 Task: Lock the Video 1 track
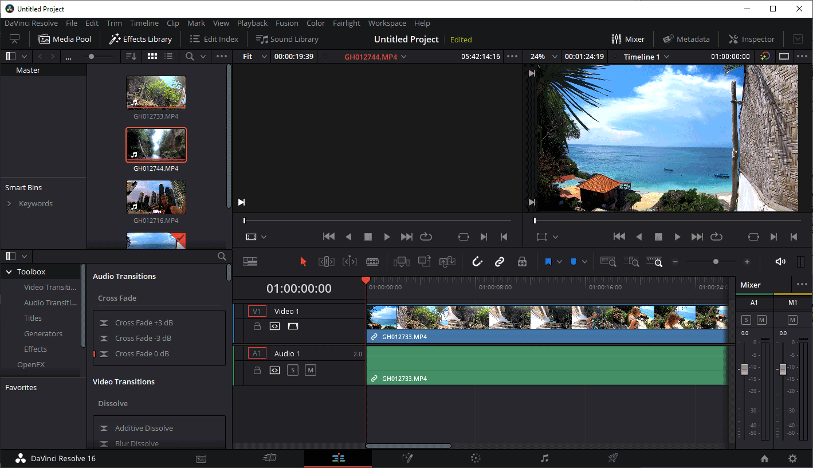257,327
